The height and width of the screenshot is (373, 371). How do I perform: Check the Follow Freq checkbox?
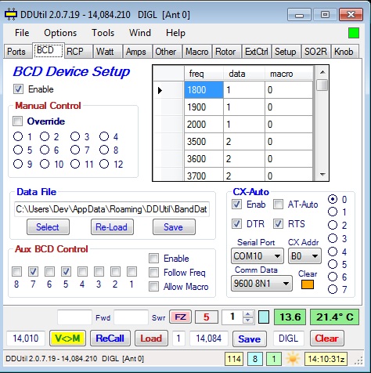coord(153,273)
